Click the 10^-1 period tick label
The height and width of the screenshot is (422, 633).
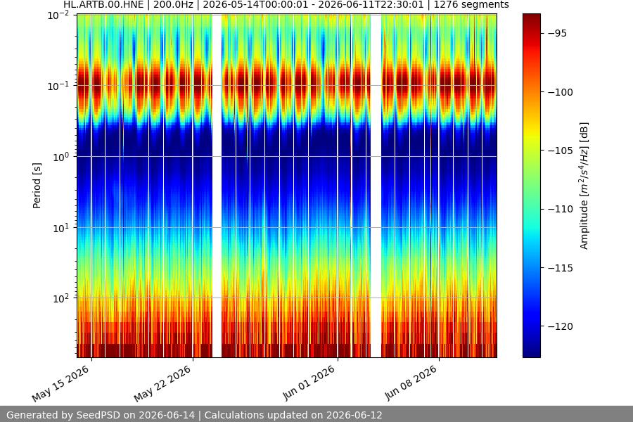58,86
